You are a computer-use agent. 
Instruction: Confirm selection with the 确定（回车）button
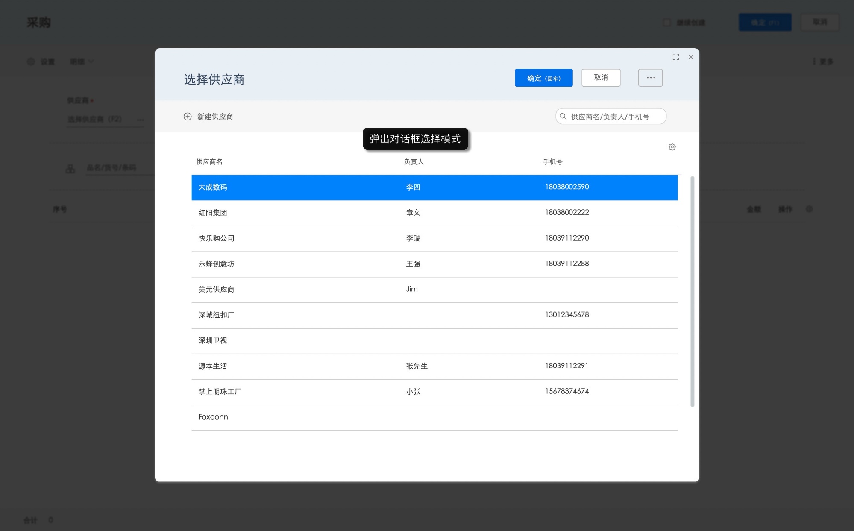pyautogui.click(x=543, y=77)
